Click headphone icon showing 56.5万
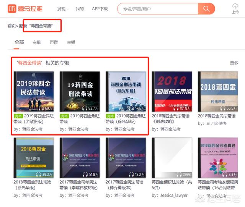 (223, 108)
